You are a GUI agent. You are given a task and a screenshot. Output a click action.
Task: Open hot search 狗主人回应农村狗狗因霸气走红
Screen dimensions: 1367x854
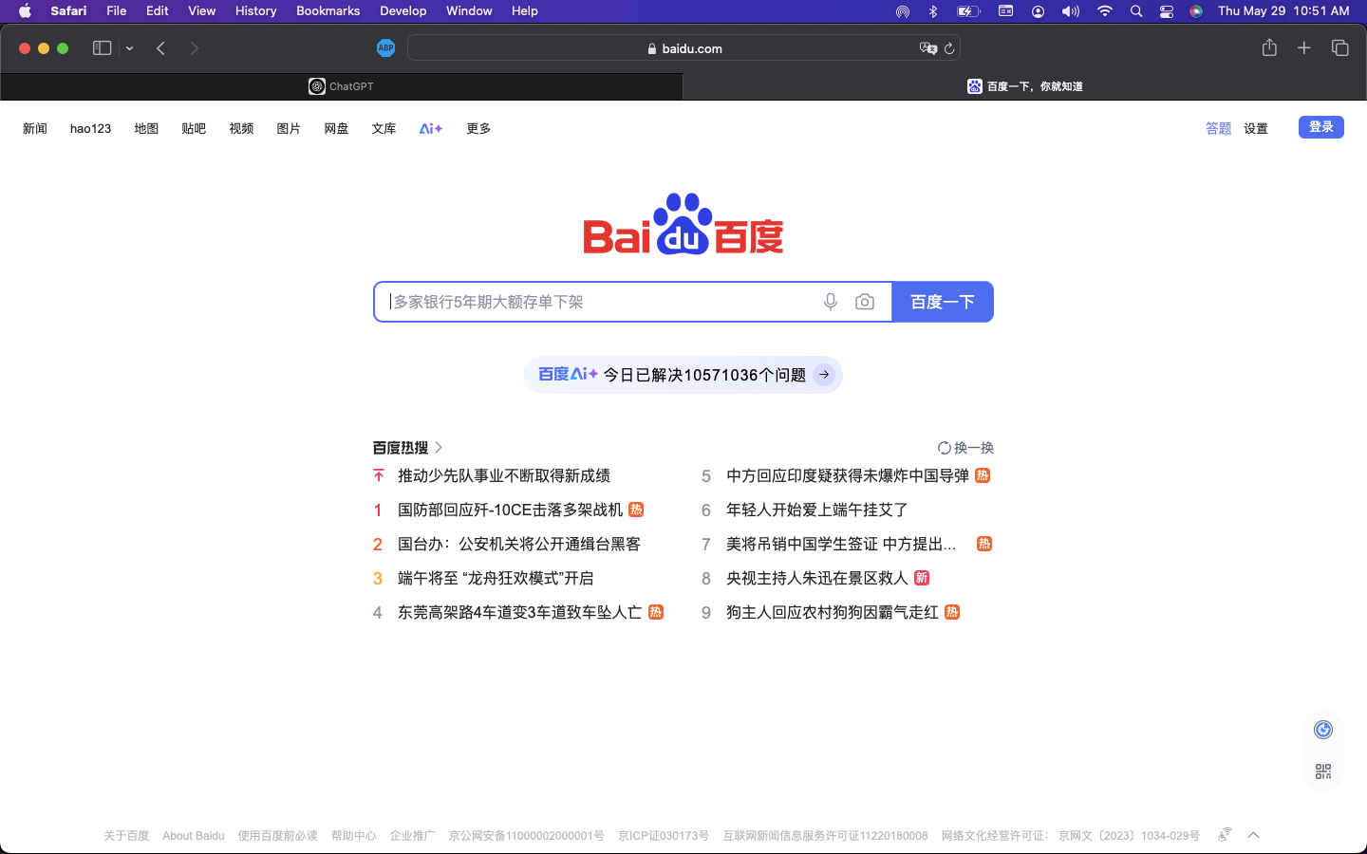pyautogui.click(x=833, y=612)
